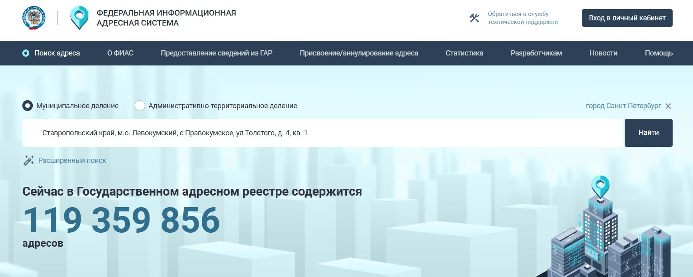The image size is (693, 277).
Task: Click the tools icon for technical support
Action: (x=474, y=18)
